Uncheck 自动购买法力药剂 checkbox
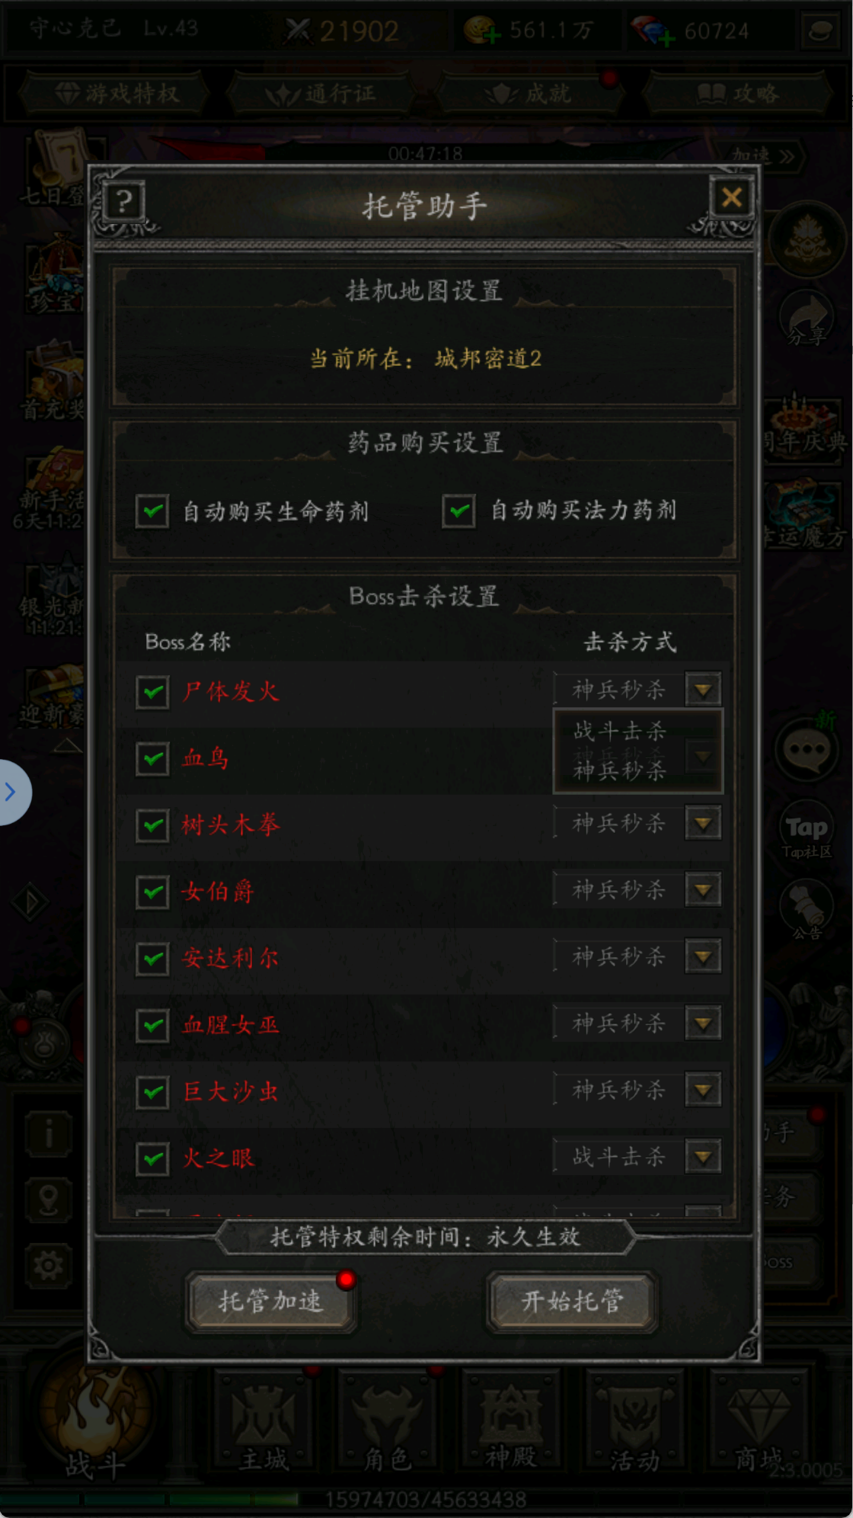 (x=459, y=511)
